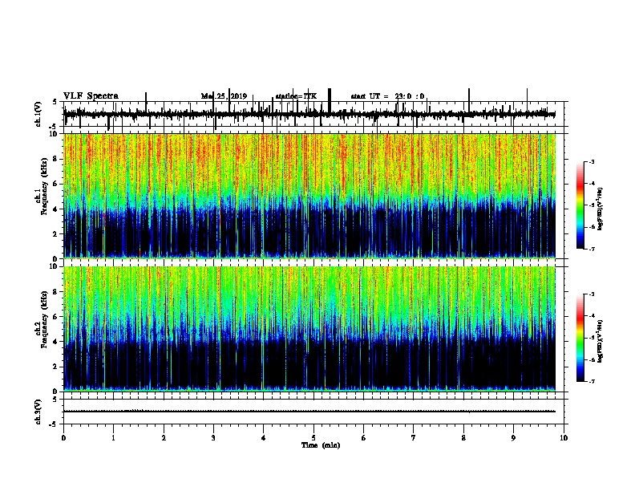The width and height of the screenshot is (635, 491).
Task: Click the '-3' label on ch.1 color bar
Action: click(x=592, y=161)
